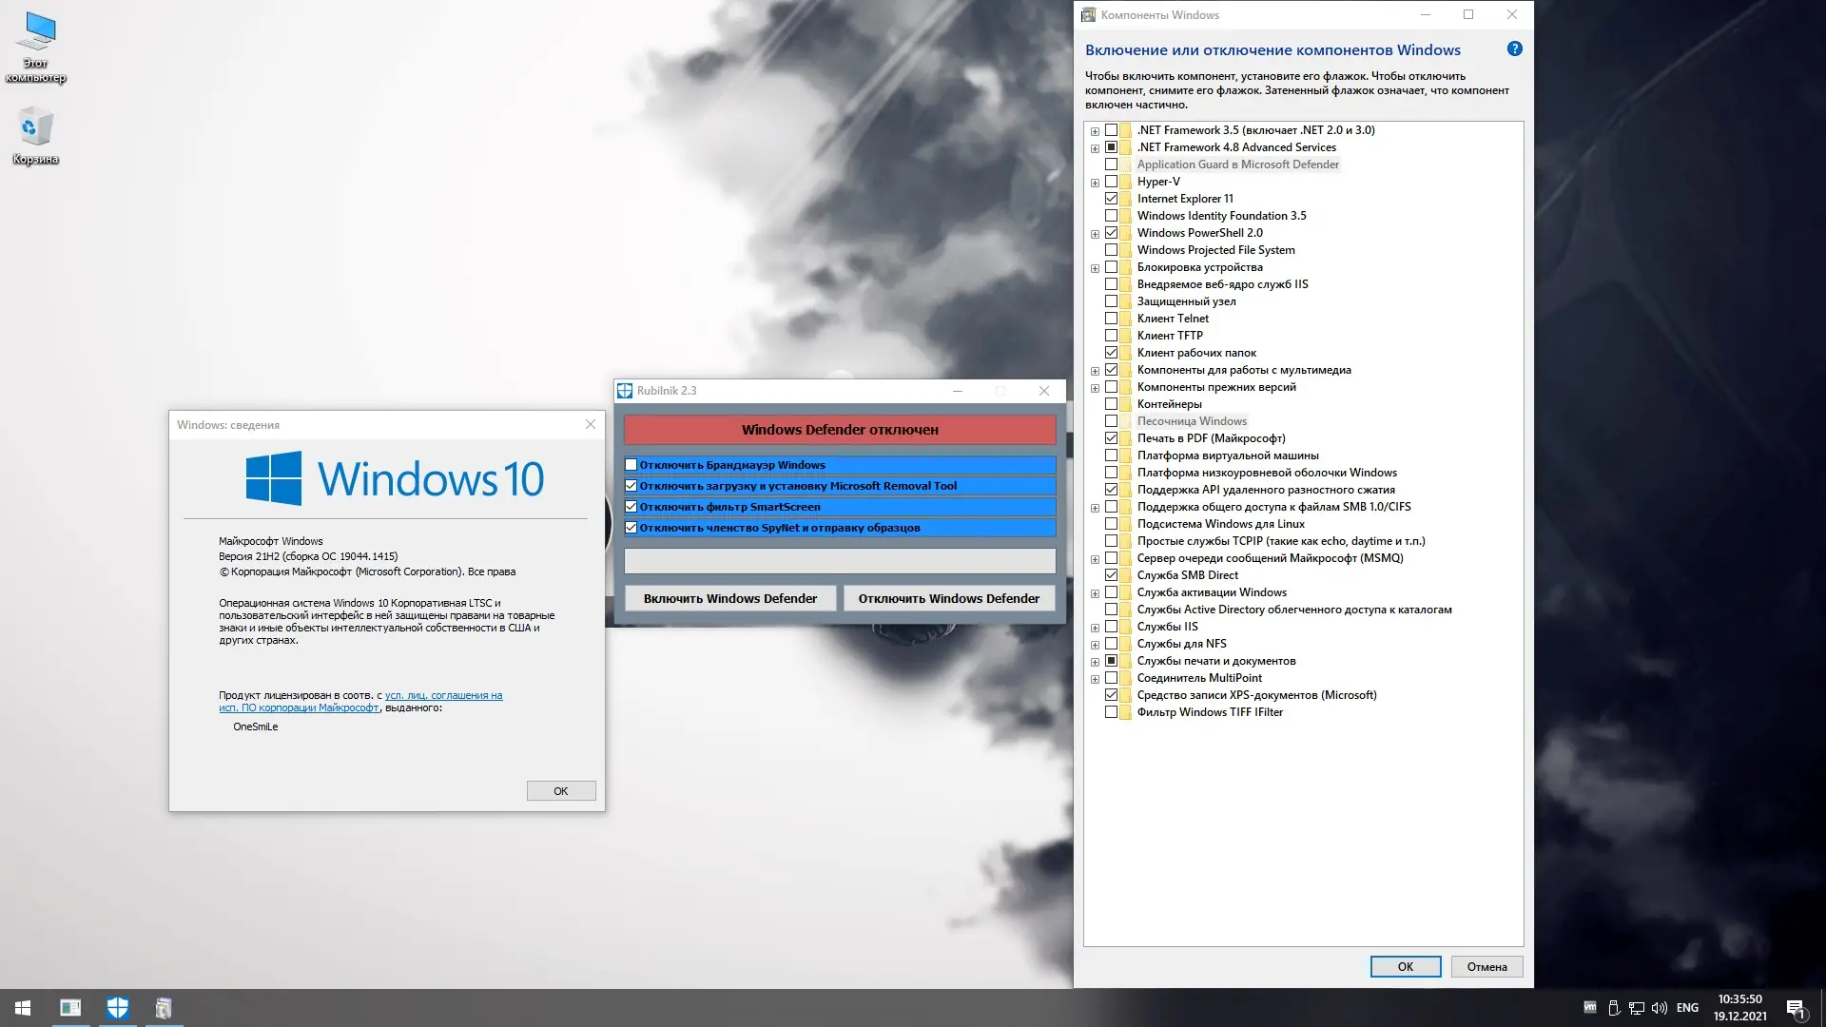
Task: Enable the Disable Windows Firewall checkbox
Action: [x=631, y=465]
